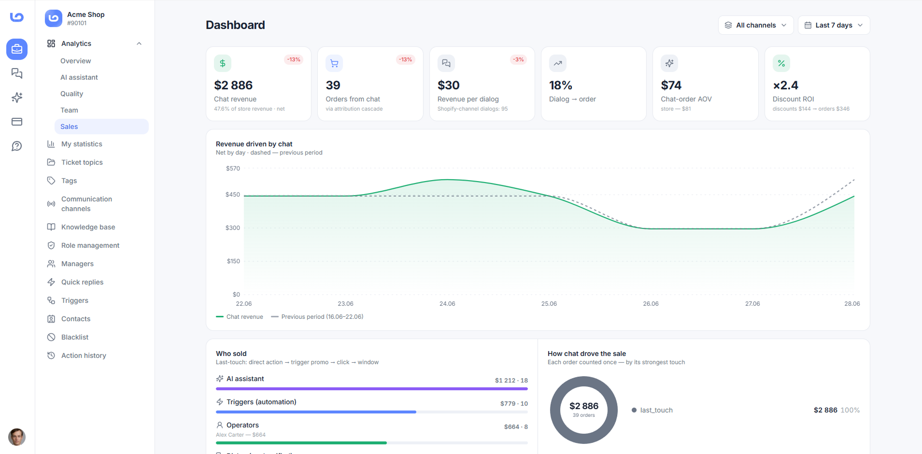The width and height of the screenshot is (922, 454).
Task: Click the Communication channels broadcast icon
Action: tap(51, 204)
